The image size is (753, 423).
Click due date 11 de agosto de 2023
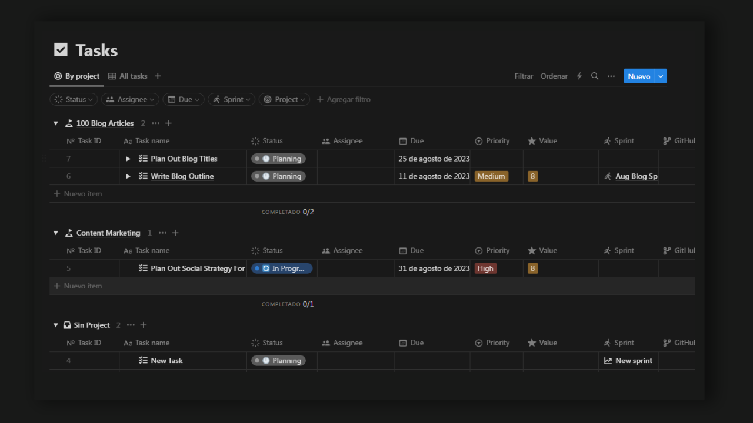pos(434,176)
